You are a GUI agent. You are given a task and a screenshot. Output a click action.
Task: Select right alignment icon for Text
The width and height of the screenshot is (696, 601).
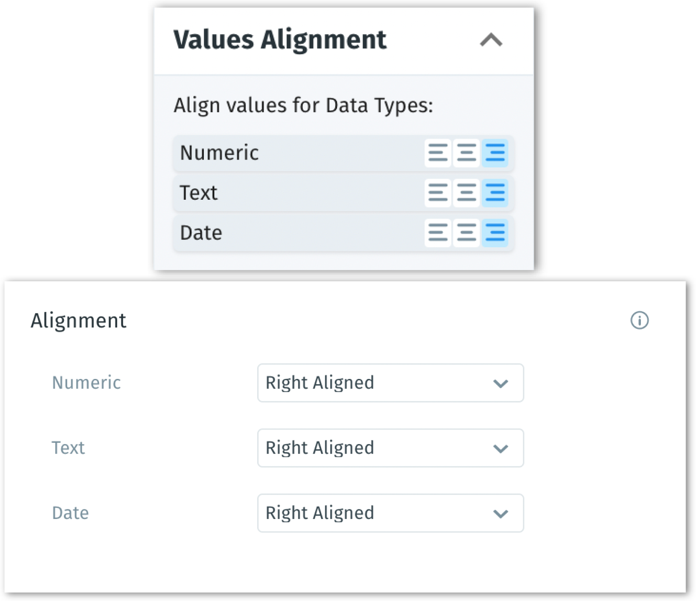(x=495, y=193)
